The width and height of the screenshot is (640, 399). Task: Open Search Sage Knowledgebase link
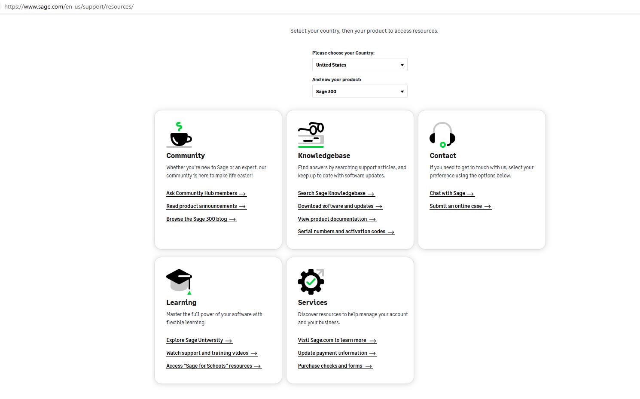coord(336,194)
